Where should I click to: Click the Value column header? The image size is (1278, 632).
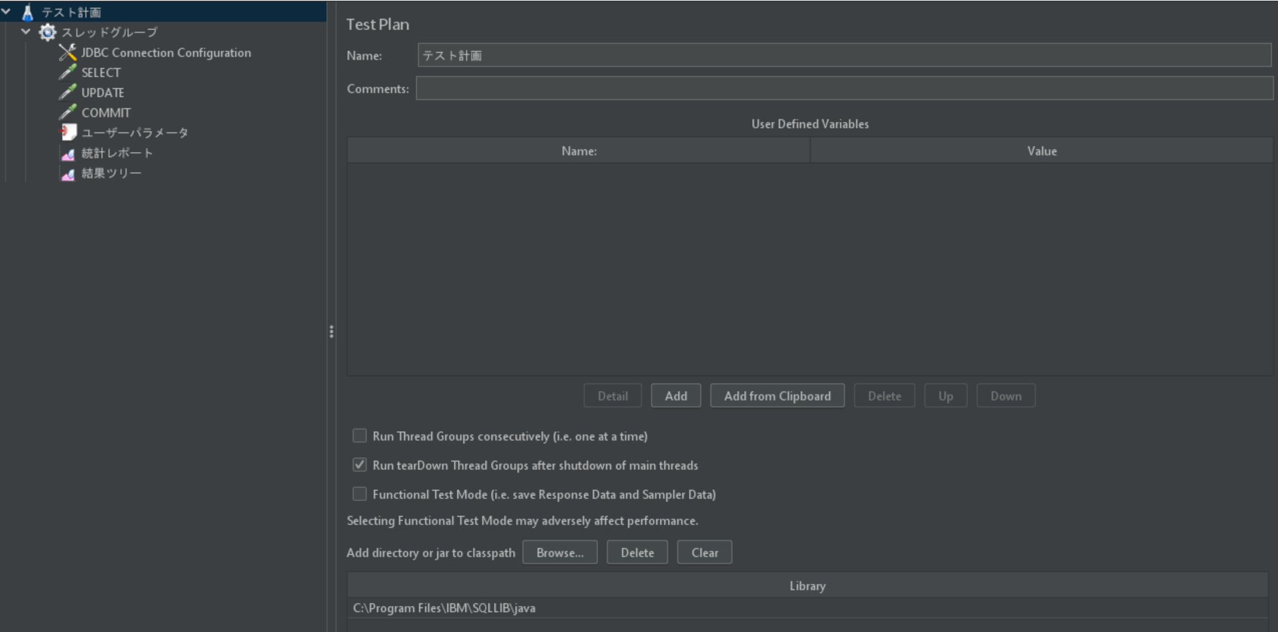tap(1042, 151)
